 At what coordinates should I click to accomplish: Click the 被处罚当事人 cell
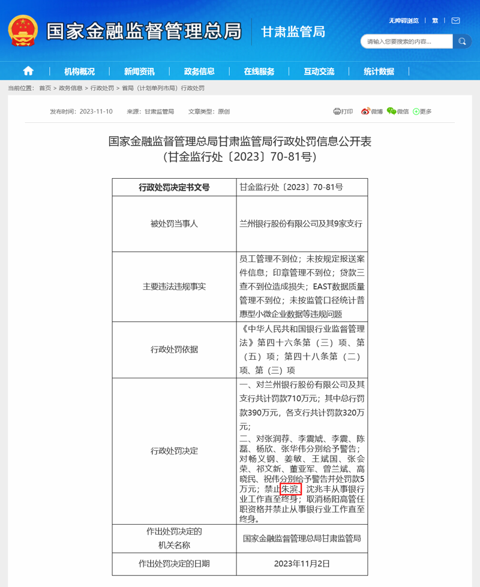(174, 224)
